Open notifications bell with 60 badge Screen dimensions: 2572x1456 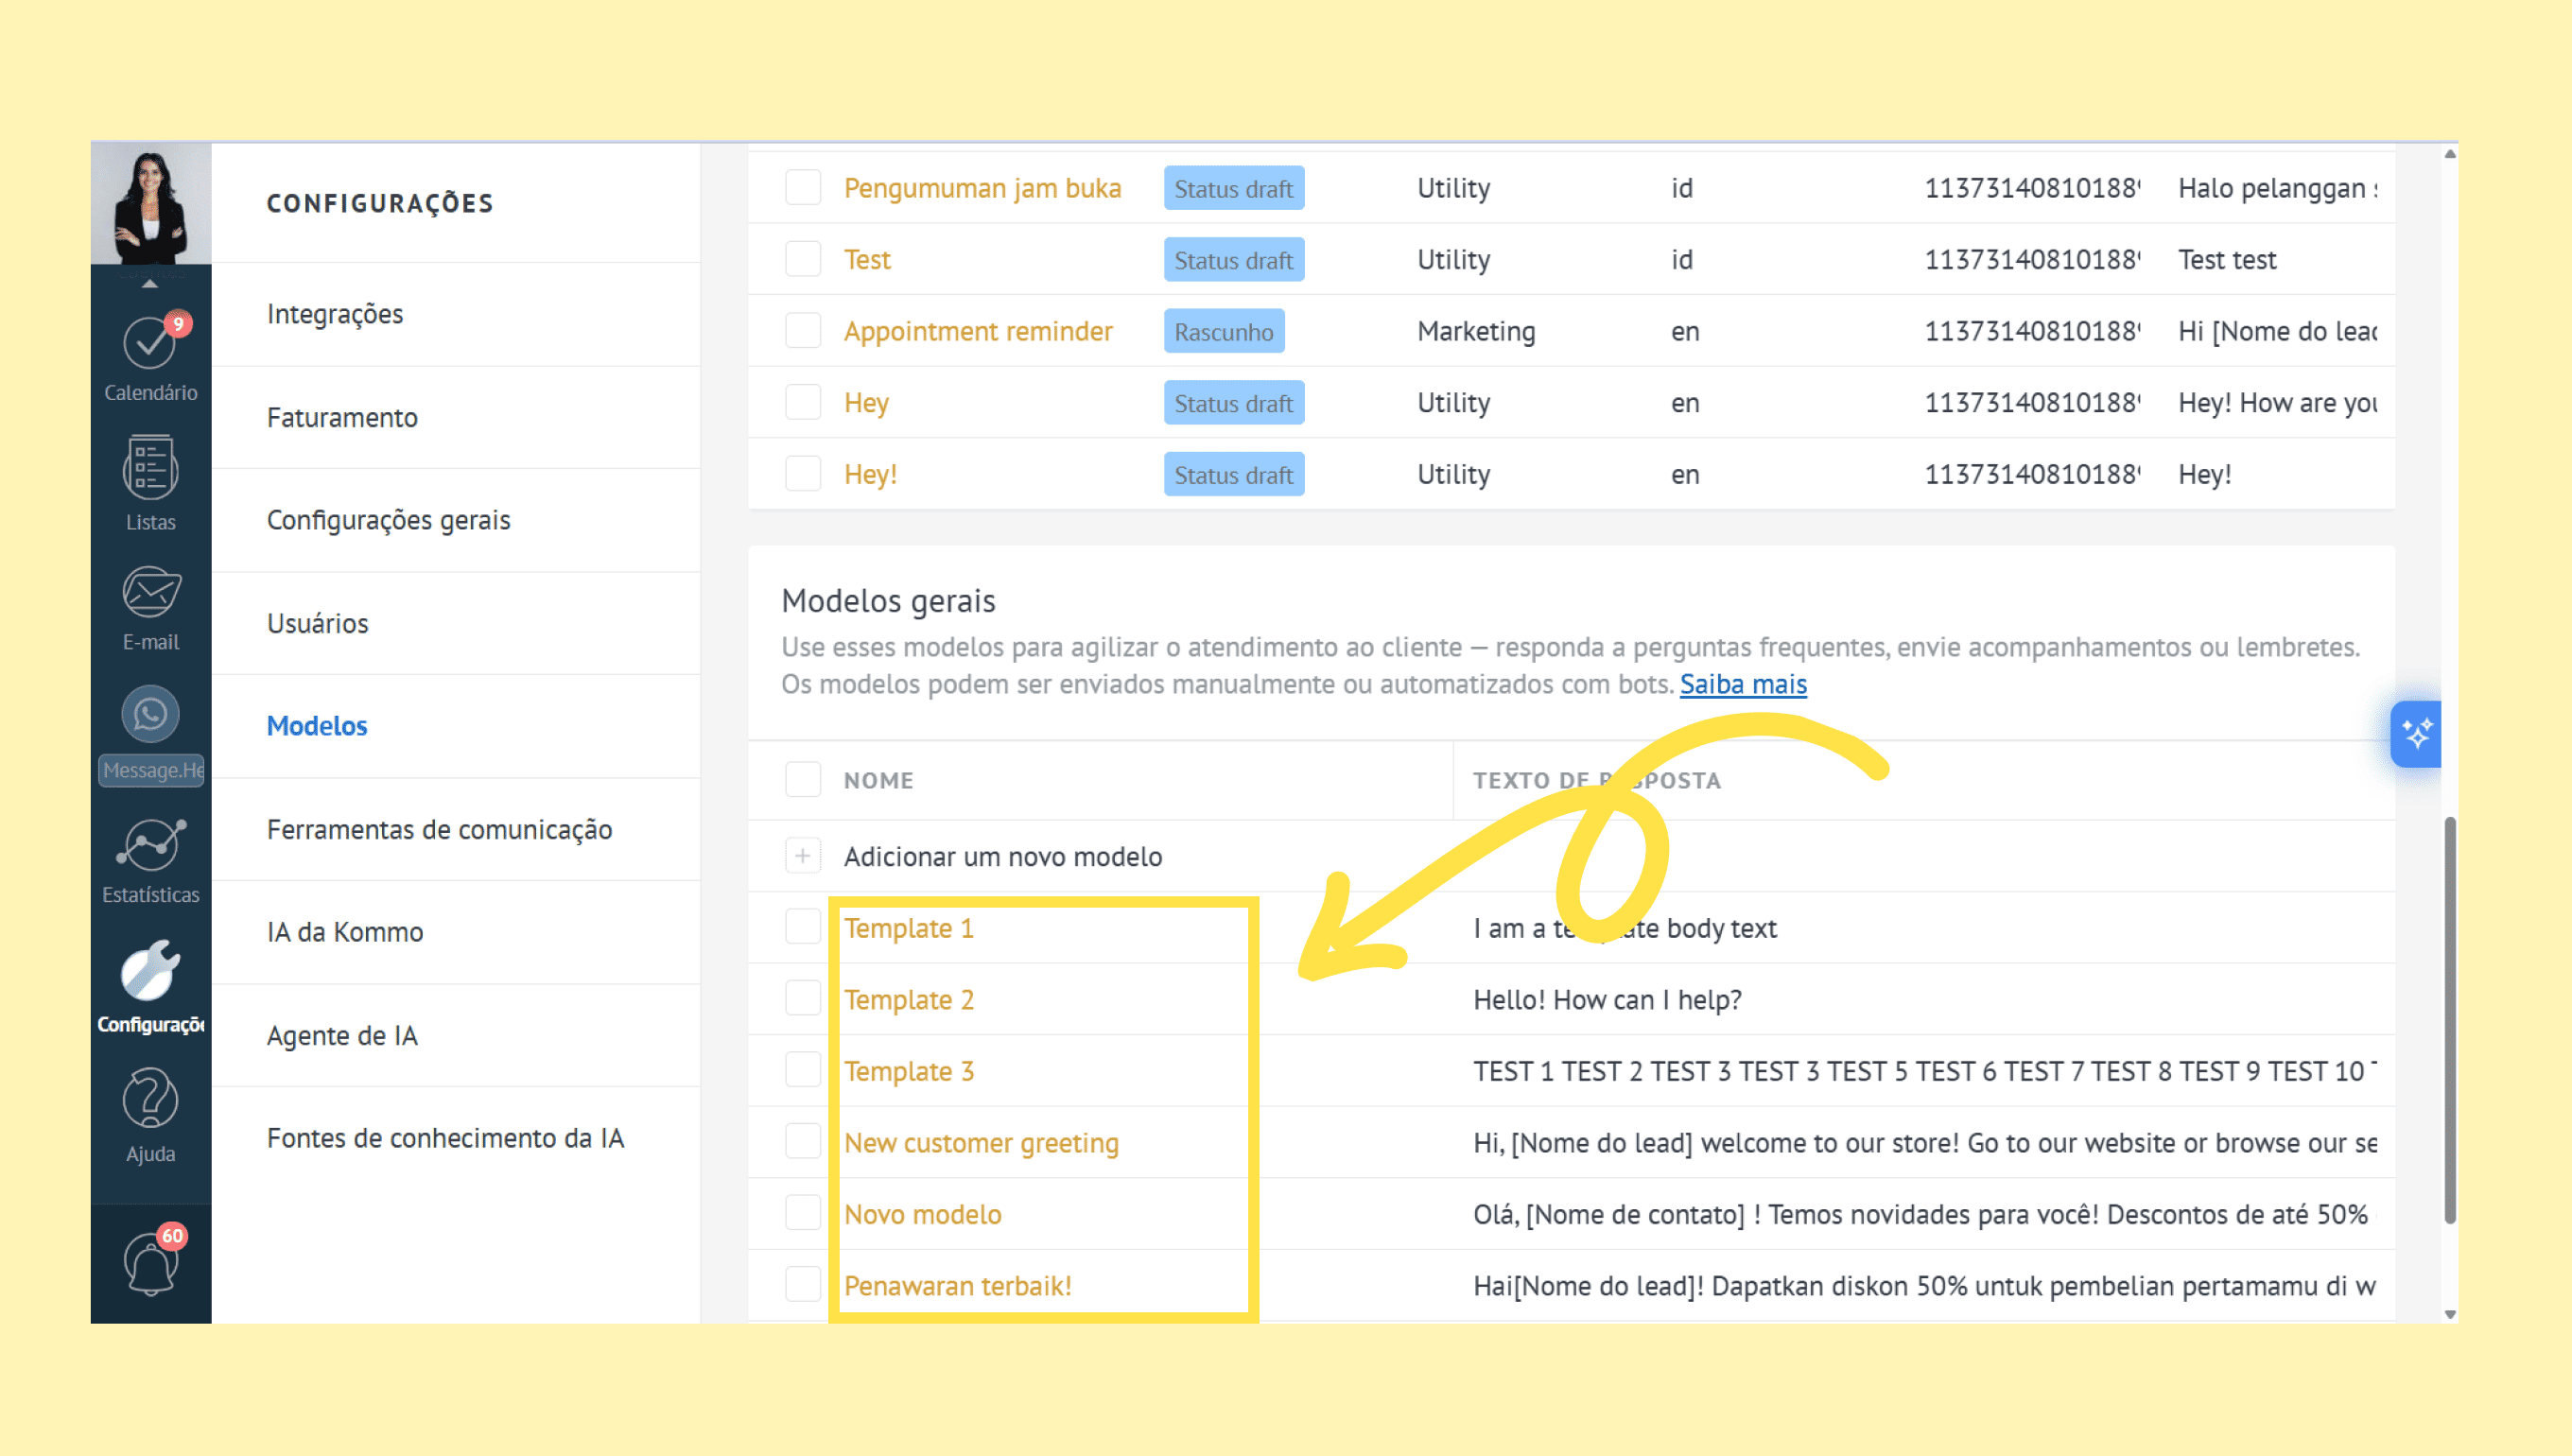tap(150, 1264)
